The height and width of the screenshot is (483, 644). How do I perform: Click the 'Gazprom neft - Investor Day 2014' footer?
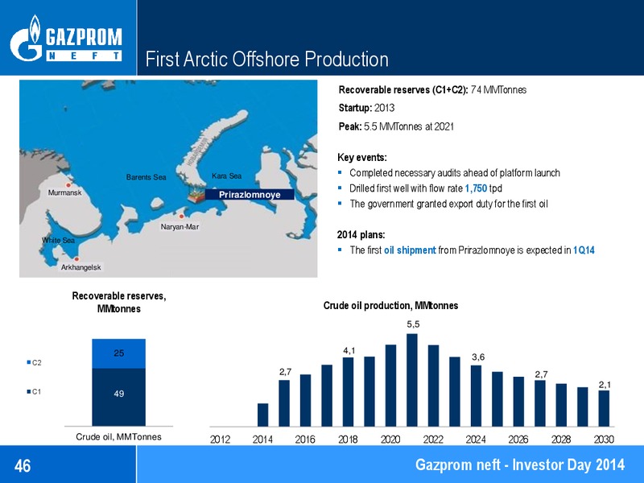click(x=520, y=464)
